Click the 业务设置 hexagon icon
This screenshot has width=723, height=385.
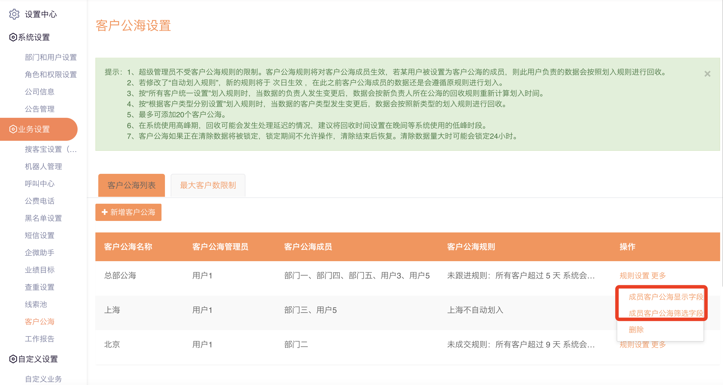pos(13,129)
